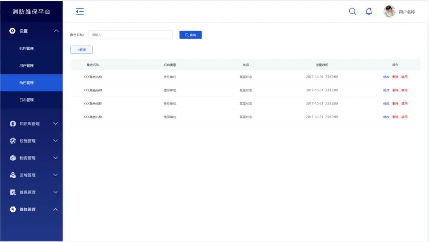Image resolution: width=429 pixels, height=242 pixels.
Task: Click the 区域管理 map pin icon
Action: click(13, 175)
